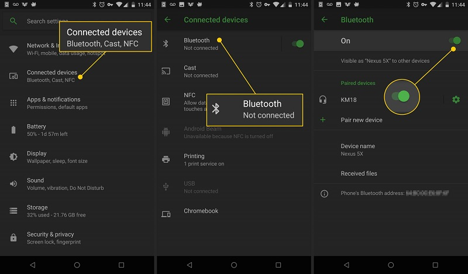This screenshot has height=274, width=468.
Task: Toggle the Bluetooth On switch
Action: [455, 40]
